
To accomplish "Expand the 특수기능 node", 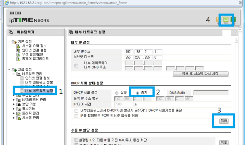I will pyautogui.click(x=14, y=109).
